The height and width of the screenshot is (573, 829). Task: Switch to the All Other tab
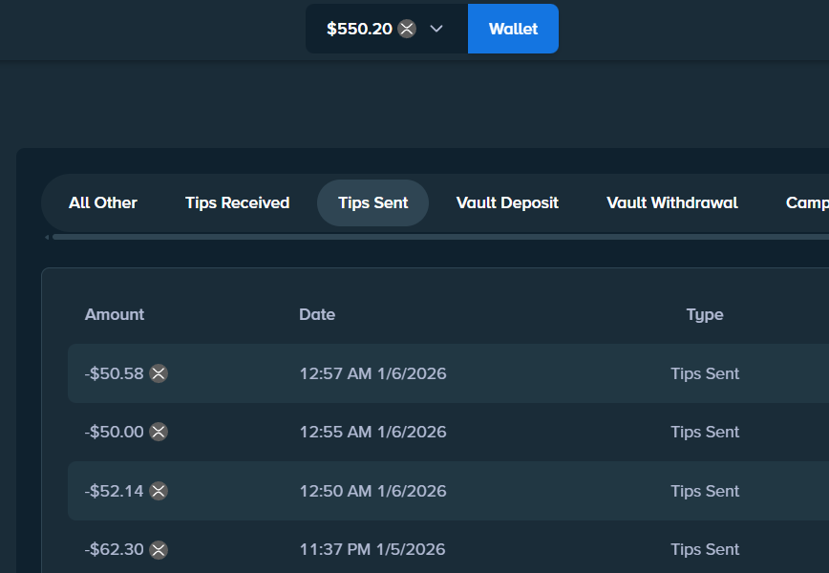coord(103,203)
